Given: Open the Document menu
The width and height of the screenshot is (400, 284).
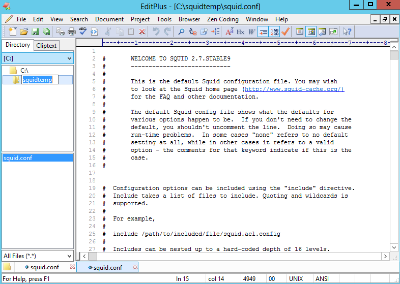Looking at the screenshot, I should coord(109,19).
